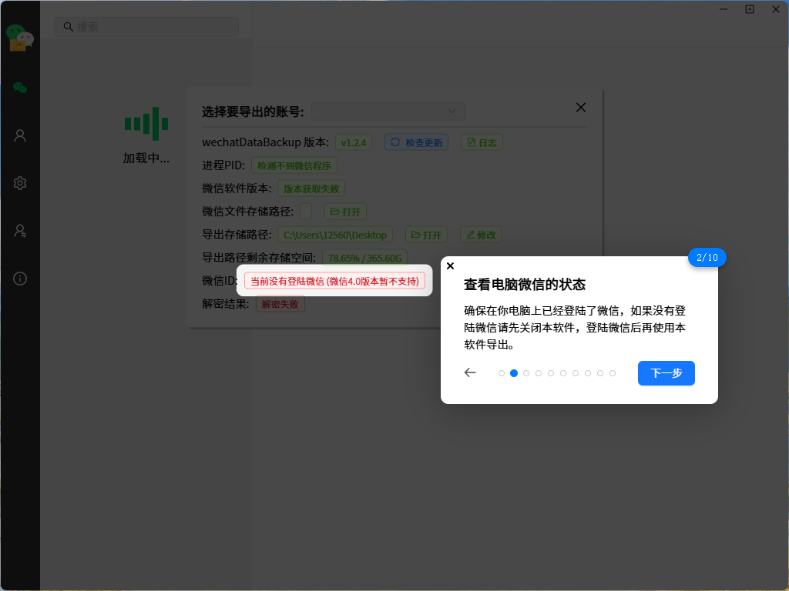Click the 检查更新 button
789x591 pixels.
point(416,142)
